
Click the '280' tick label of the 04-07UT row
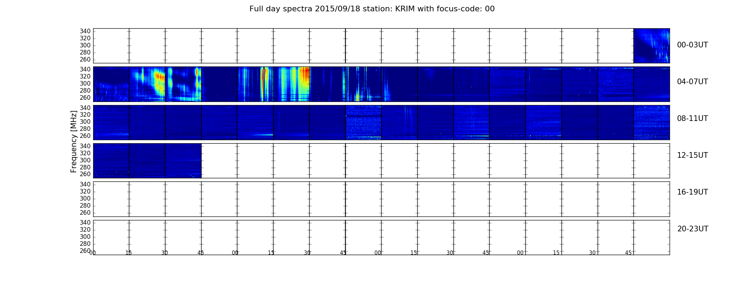pos(85,91)
